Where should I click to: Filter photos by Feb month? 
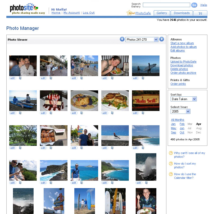pyautogui.click(x=182, y=124)
